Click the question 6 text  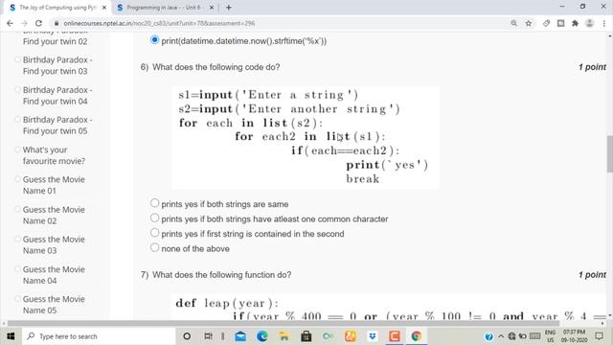point(216,67)
